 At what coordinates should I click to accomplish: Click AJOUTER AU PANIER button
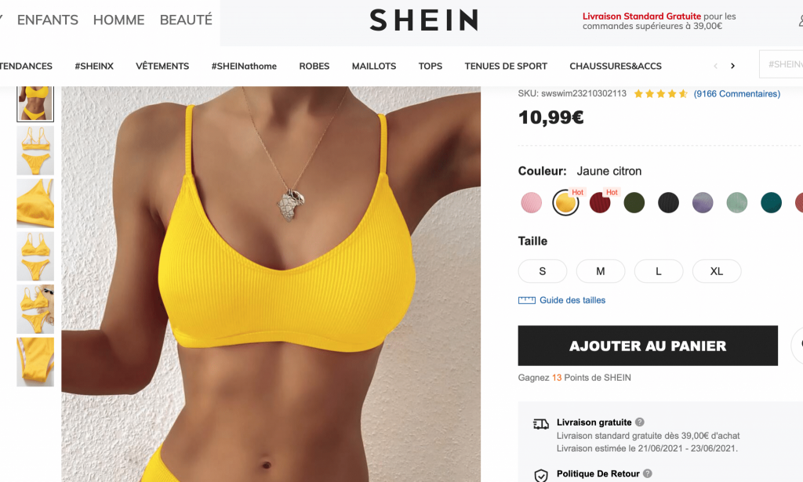648,346
